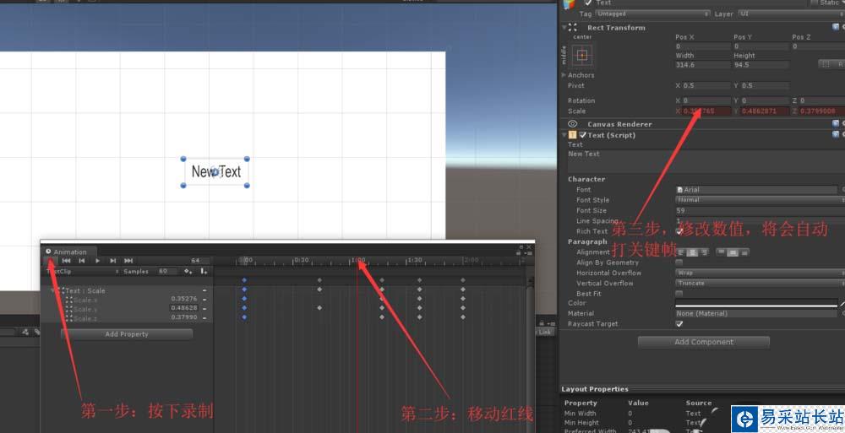Toggle Align By Geometry checkbox
The height and width of the screenshot is (433, 845).
pos(679,263)
